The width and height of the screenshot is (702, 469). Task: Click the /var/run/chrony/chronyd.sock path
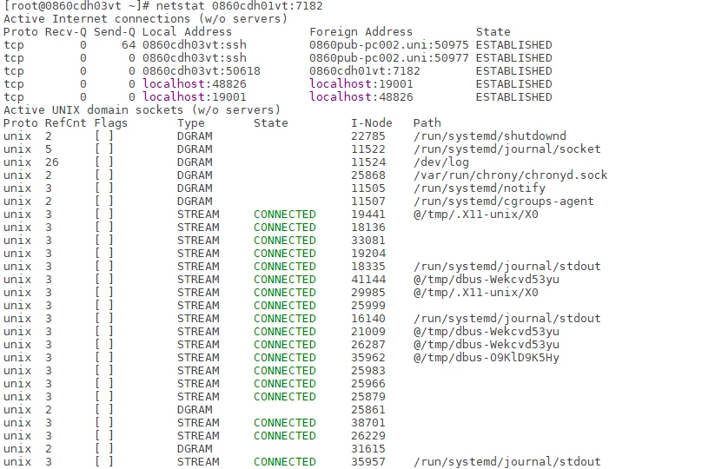click(510, 175)
